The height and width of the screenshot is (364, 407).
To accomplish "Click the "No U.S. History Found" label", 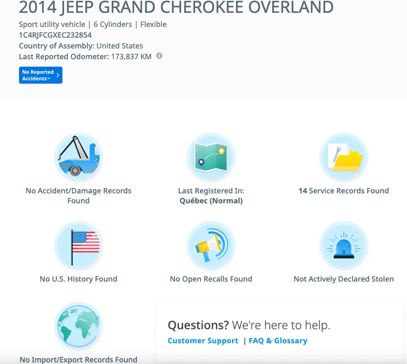I will point(78,279).
